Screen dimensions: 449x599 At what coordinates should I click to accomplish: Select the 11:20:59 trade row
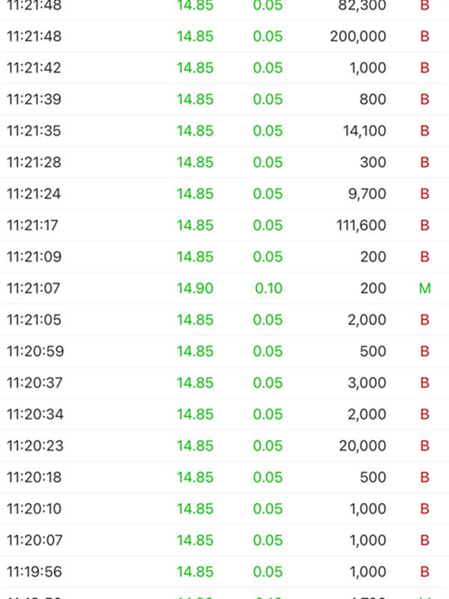tap(224, 350)
